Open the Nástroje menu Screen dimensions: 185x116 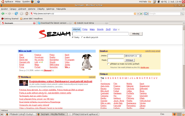(x=50, y=9)
